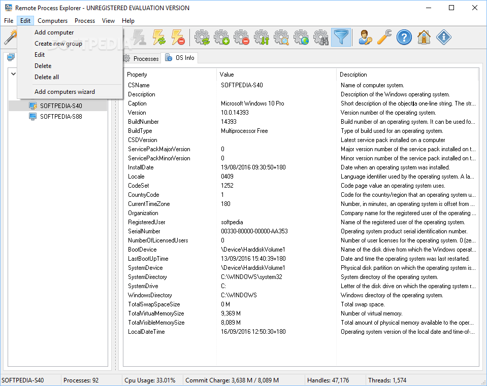Click the house home page icon
This screenshot has width=487, height=386.
[x=424, y=37]
